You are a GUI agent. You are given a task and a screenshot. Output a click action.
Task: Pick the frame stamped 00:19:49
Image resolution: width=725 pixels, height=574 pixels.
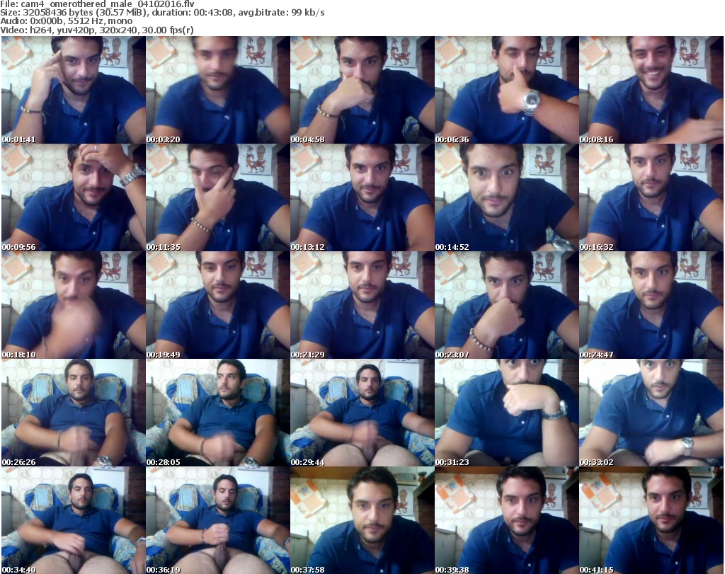(x=218, y=305)
